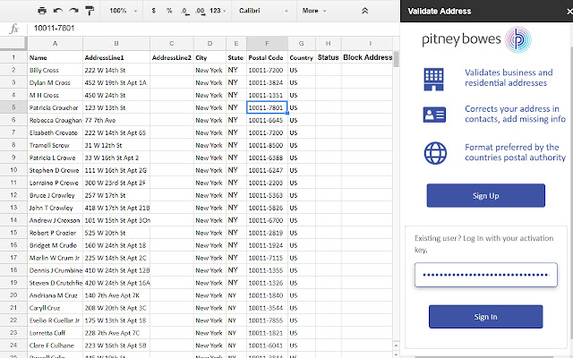Open the More toolbar menu
This screenshot has height=358, width=573.
point(314,11)
